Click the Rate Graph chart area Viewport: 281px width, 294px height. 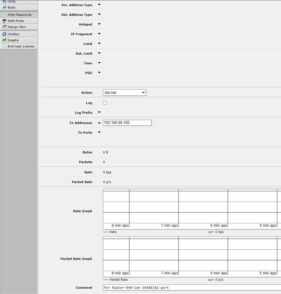click(192, 209)
